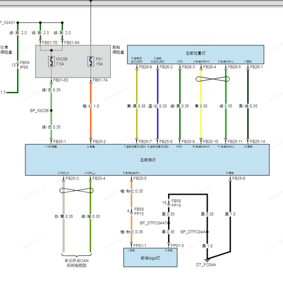This screenshot has width=283, height=287.
Task: Select the 蓝/红 0.35 wire label
Action: click(x=157, y=106)
